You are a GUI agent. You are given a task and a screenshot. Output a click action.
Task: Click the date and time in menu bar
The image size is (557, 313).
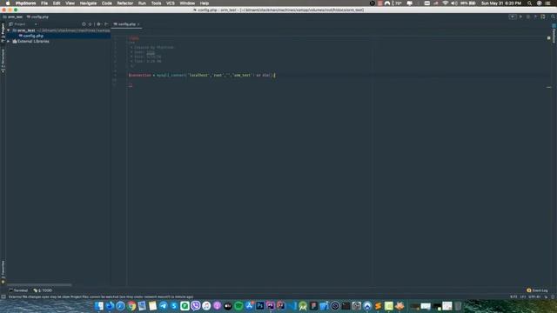click(x=501, y=3)
